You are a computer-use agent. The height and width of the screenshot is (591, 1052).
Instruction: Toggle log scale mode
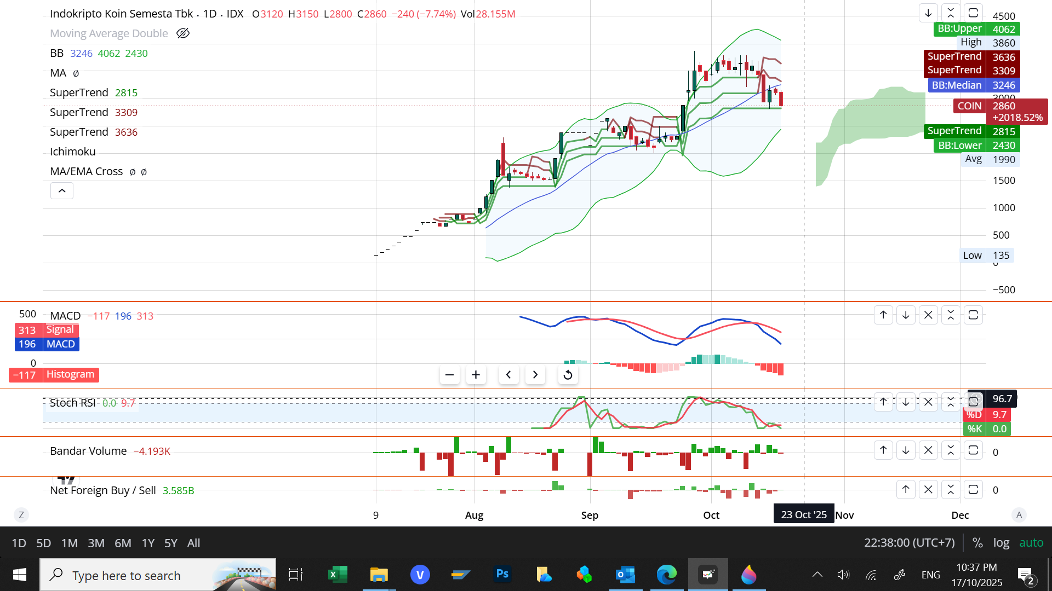tap(1001, 543)
